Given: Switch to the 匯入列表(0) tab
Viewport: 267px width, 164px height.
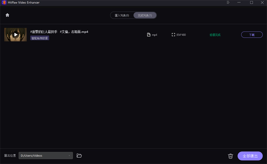Looking at the screenshot, I should (122, 16).
